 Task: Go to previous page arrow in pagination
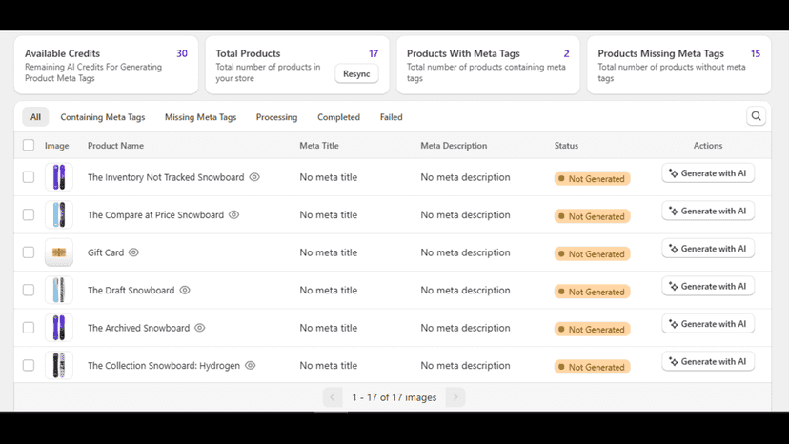point(333,397)
